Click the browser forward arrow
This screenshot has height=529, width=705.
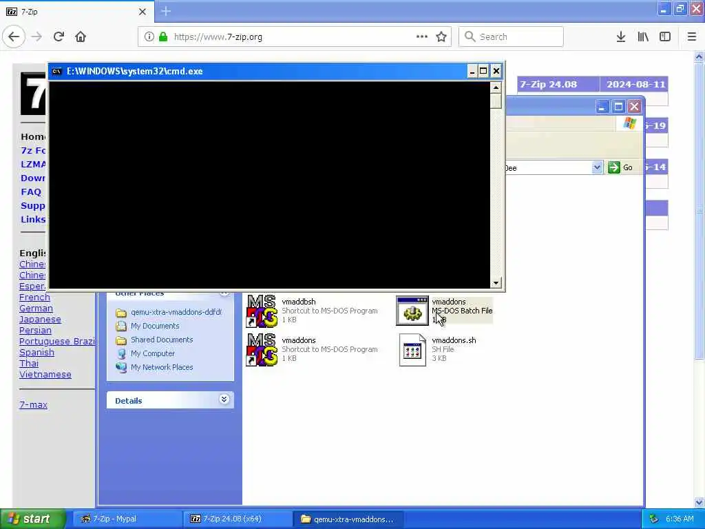coord(36,37)
